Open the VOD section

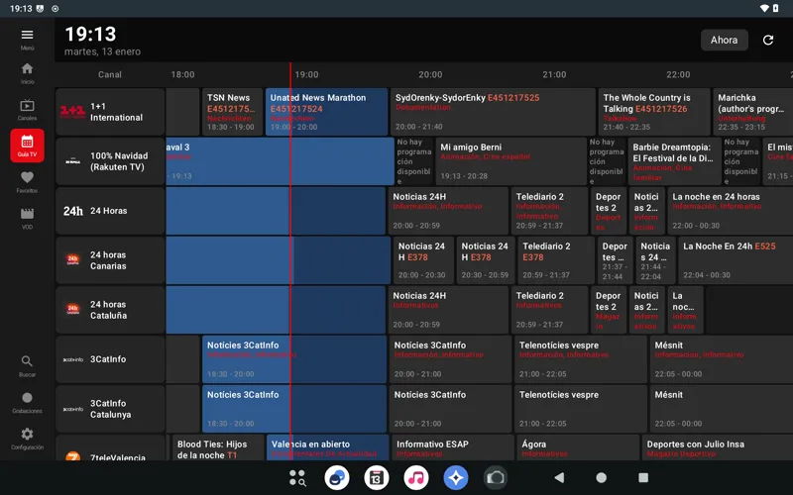coord(27,217)
